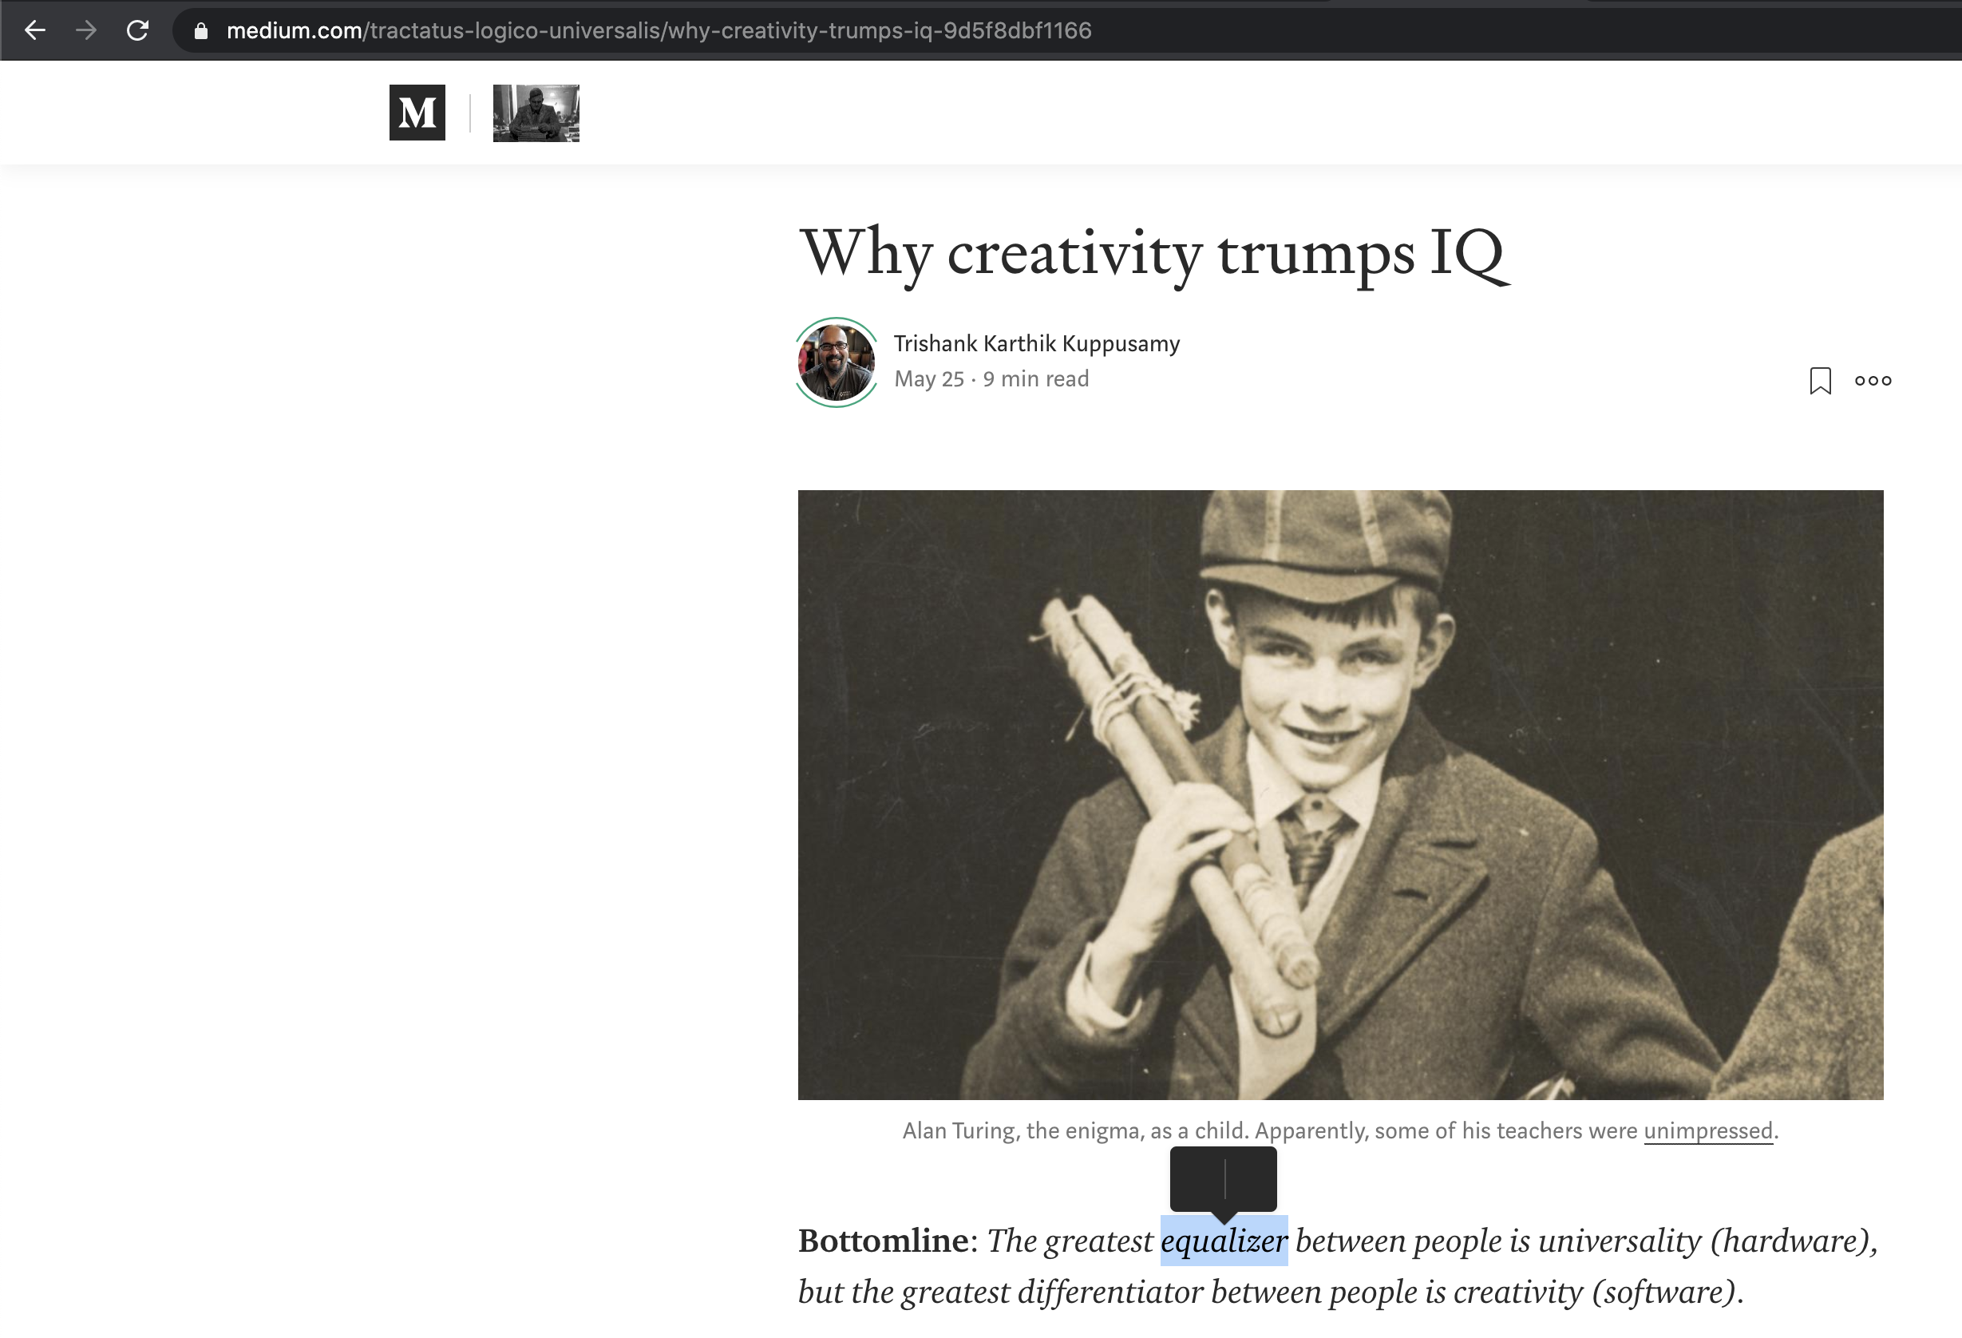Click the browser forward arrow
Screen dimensions: 1962x1338
click(86, 30)
